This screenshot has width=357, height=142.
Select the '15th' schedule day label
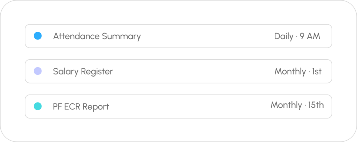(316, 105)
